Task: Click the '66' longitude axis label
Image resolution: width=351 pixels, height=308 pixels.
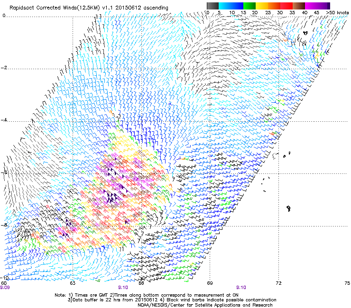Action: click(141, 283)
